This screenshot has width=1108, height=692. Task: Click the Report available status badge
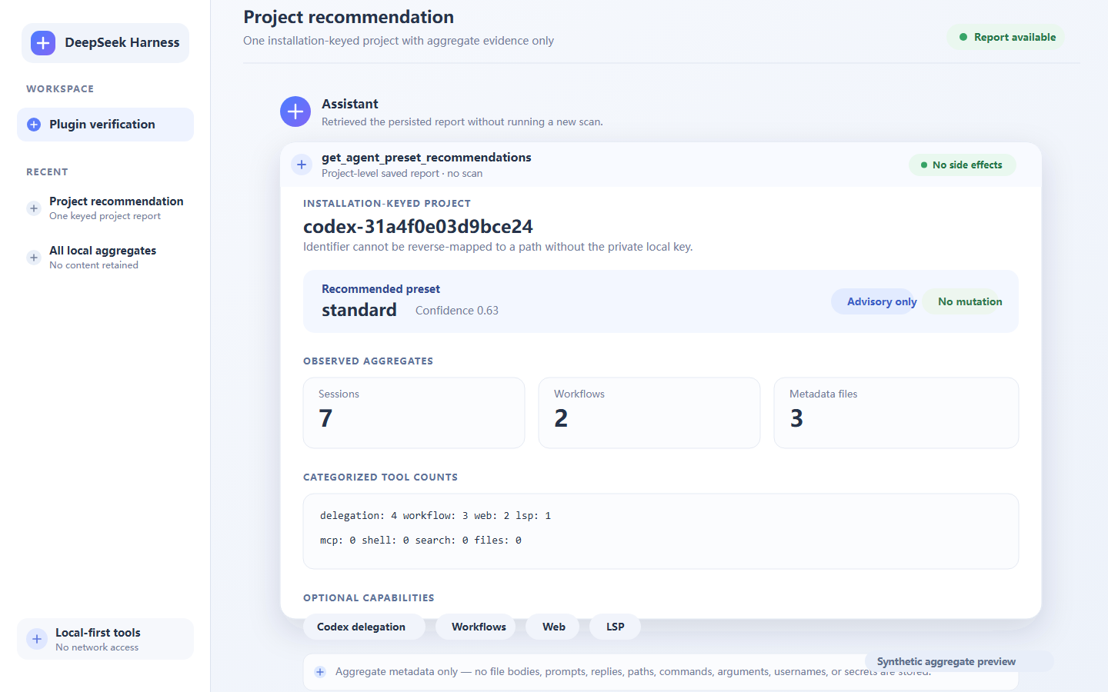pos(1006,37)
